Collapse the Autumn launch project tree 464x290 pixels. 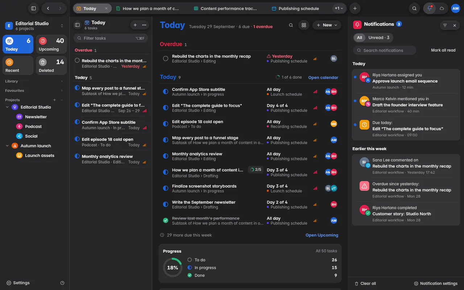click(7, 146)
